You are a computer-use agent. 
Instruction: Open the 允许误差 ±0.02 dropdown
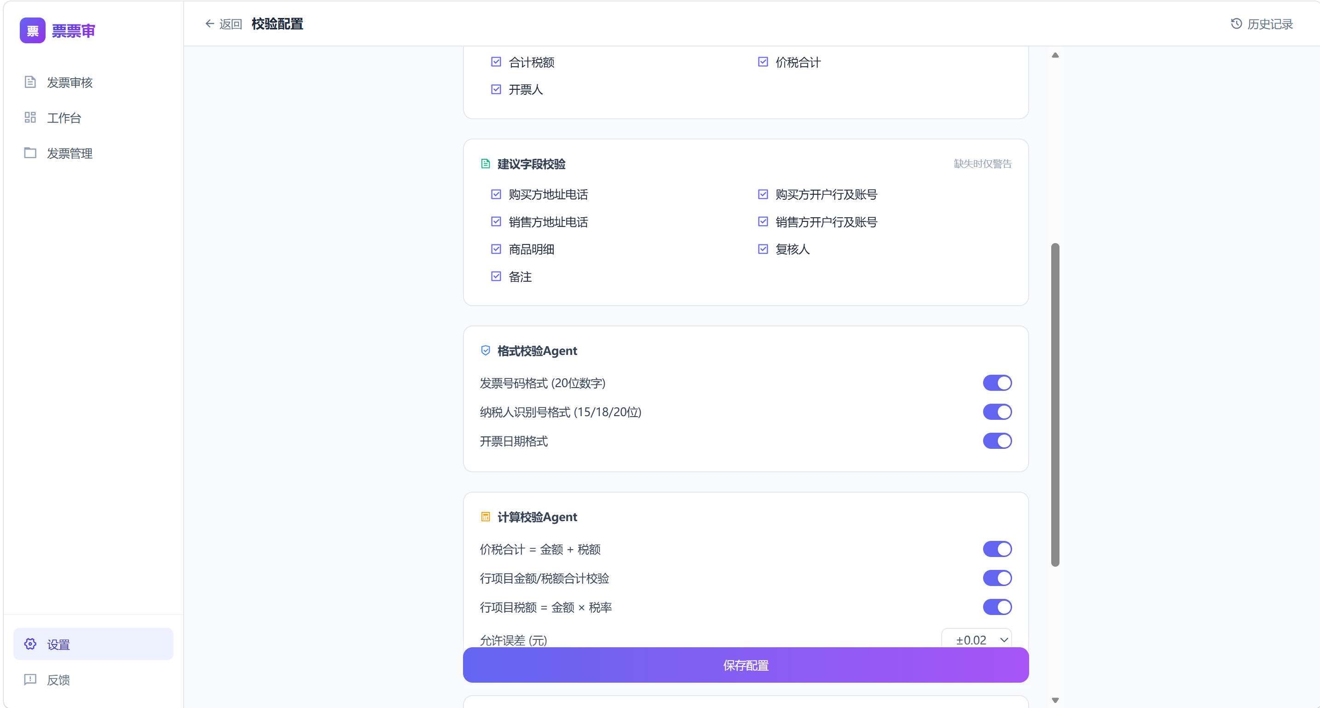click(x=977, y=639)
